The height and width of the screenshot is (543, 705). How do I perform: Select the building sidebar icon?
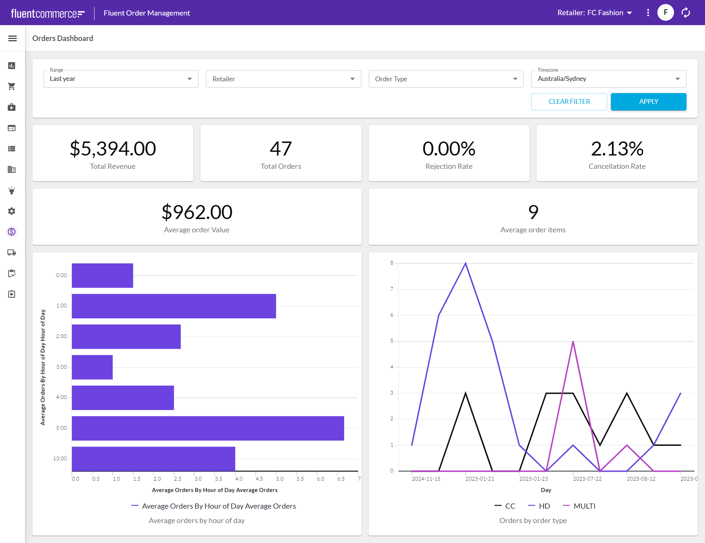(12, 170)
